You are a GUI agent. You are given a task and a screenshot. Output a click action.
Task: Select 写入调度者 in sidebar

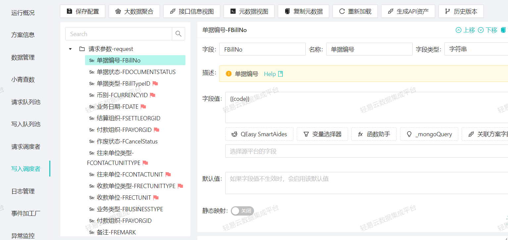click(x=26, y=169)
